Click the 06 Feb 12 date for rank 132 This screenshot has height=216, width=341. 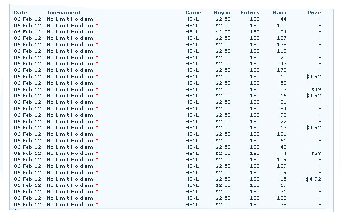click(x=28, y=198)
